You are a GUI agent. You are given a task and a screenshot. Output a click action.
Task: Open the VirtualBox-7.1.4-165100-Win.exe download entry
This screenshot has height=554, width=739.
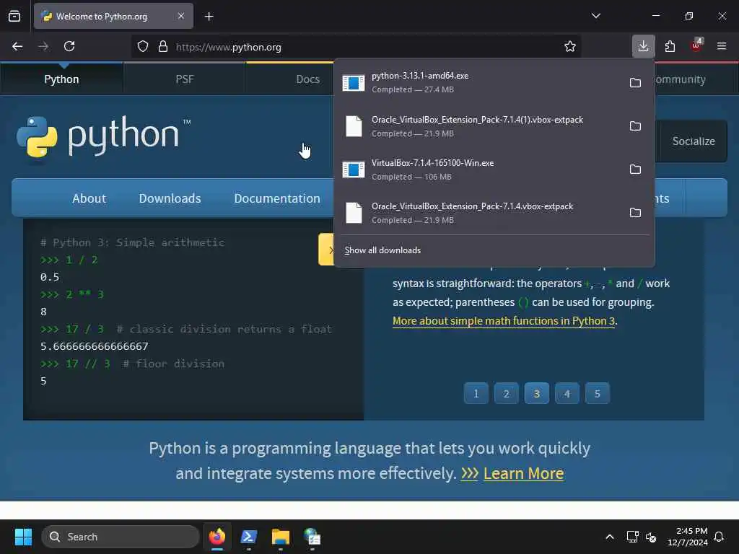[x=479, y=169]
